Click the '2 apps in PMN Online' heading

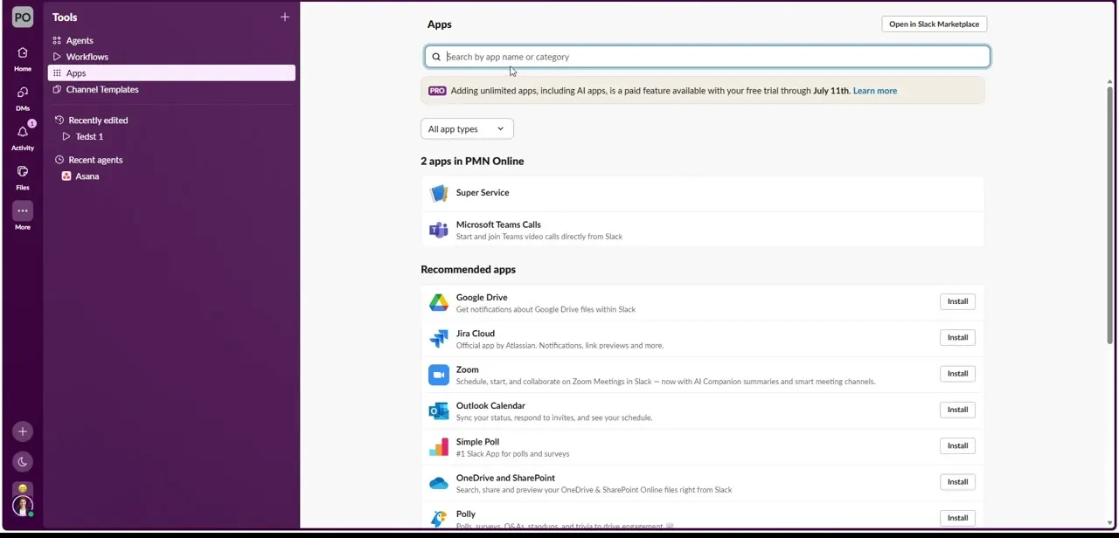tap(472, 162)
